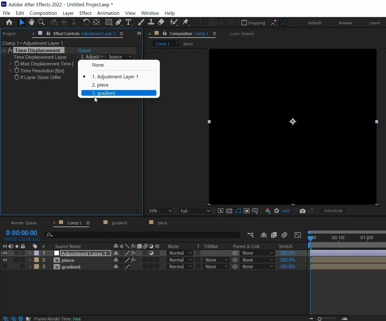This screenshot has width=386, height=321.
Task: Click Reset for Time Displacement
Action: (84, 51)
